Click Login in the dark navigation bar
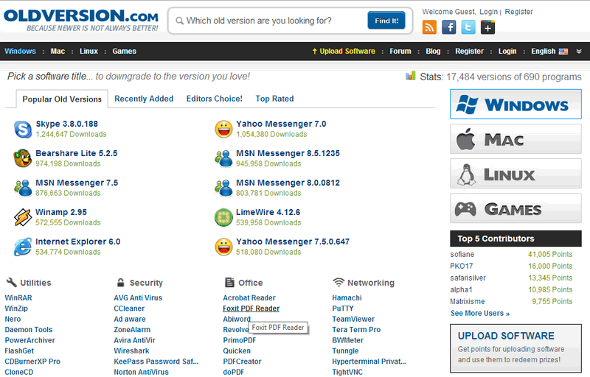Viewport: 590px width, 377px height. coord(507,52)
